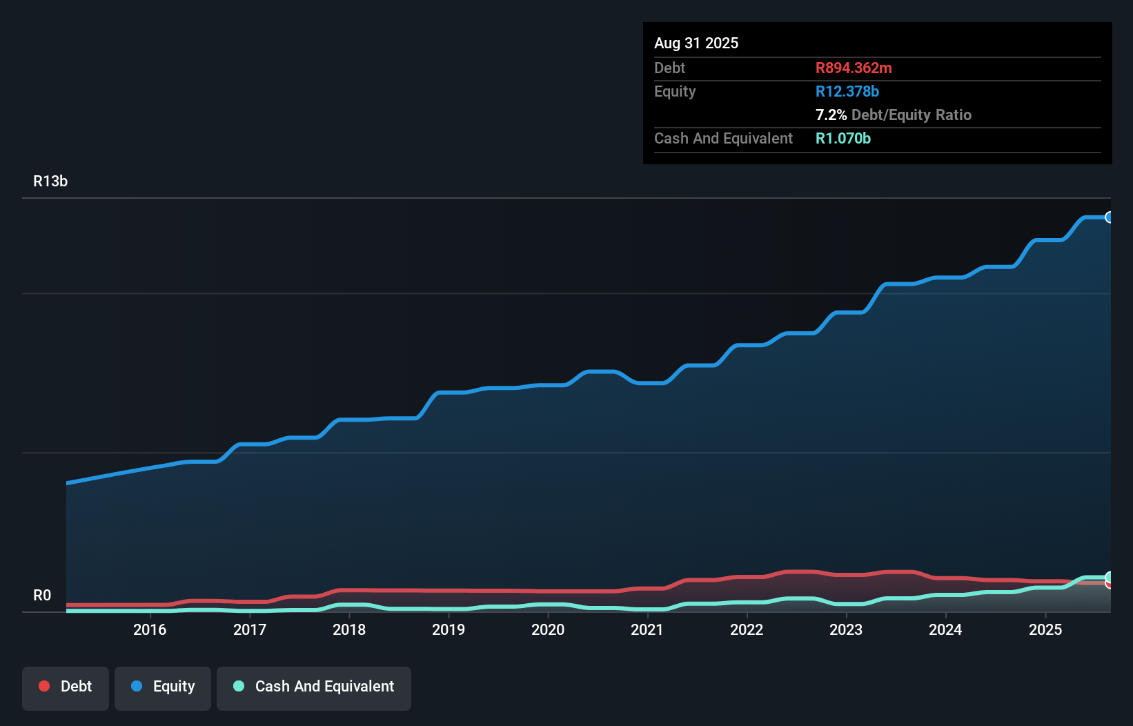Click the teal Cash And Equivalent legend dot
The image size is (1133, 726).
[239, 686]
